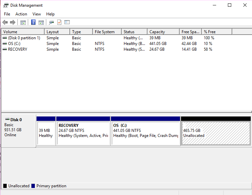Sort by the File System column header
Viewport: 252px width, 195px height.
pyautogui.click(x=107, y=32)
